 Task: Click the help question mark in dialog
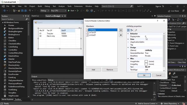click(157, 21)
